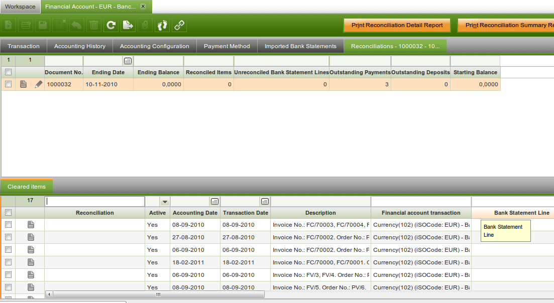This screenshot has height=303, width=554.
Task: Open the Ending Date filter calendar icon
Action: [x=128, y=61]
